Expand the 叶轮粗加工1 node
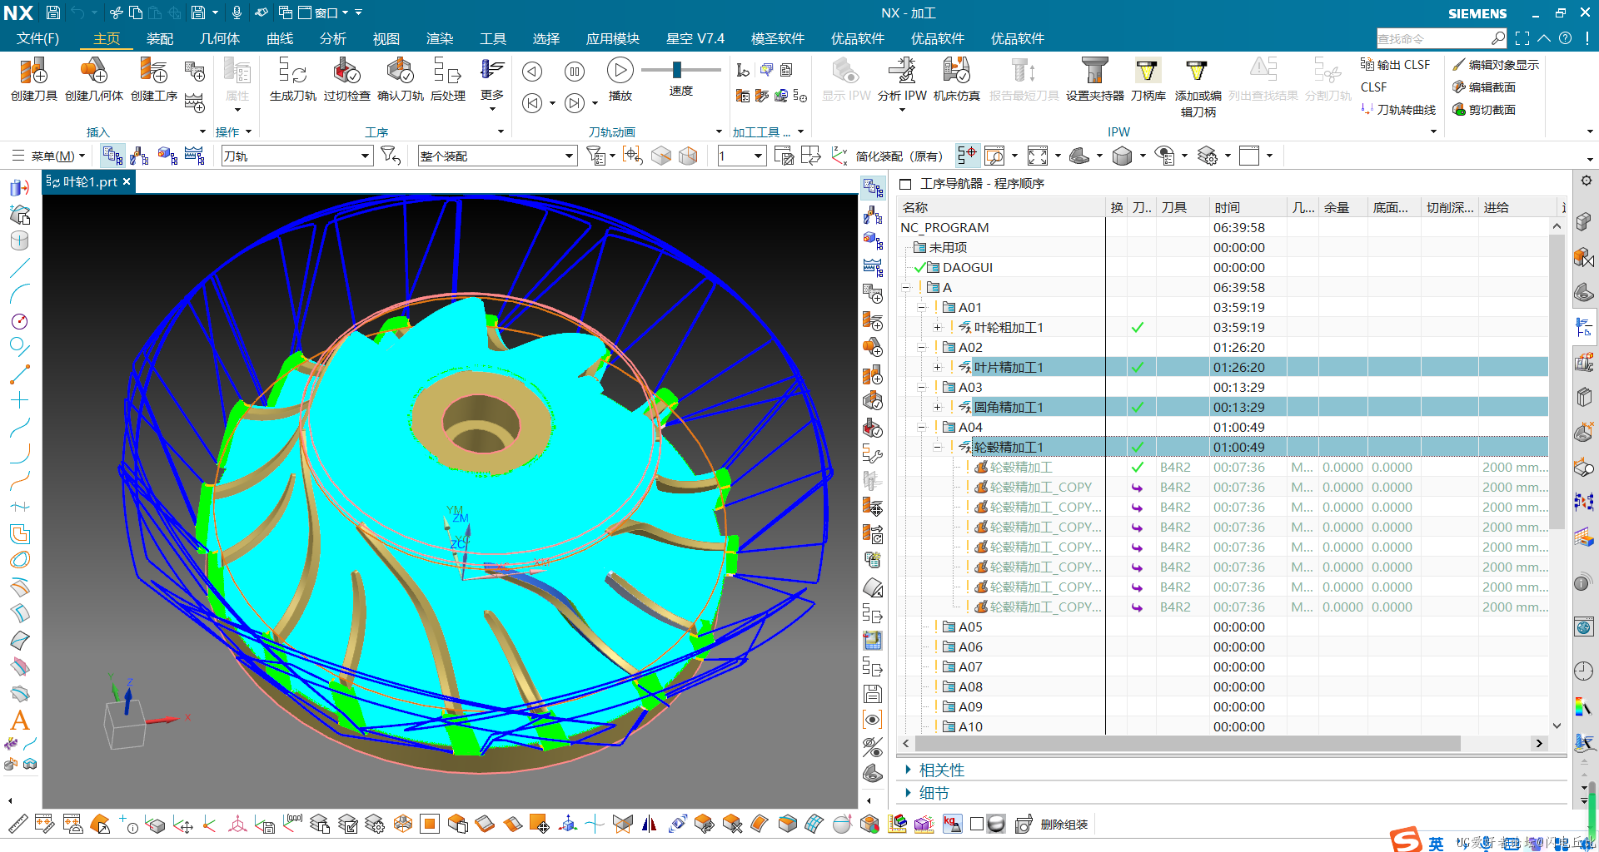Image resolution: width=1599 pixels, height=852 pixels. click(938, 327)
